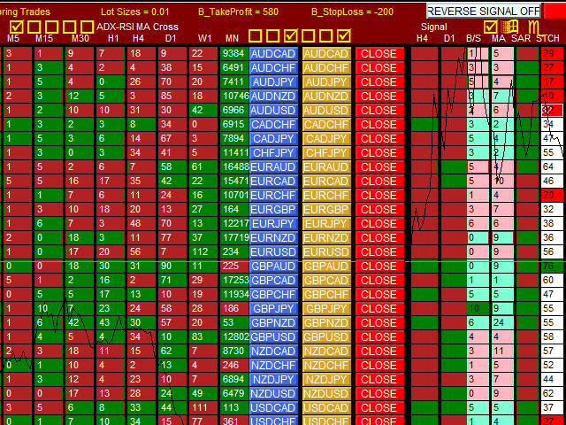This screenshot has height=425, width=566.
Task: Click the blue GBPJPY button
Action: [273, 309]
